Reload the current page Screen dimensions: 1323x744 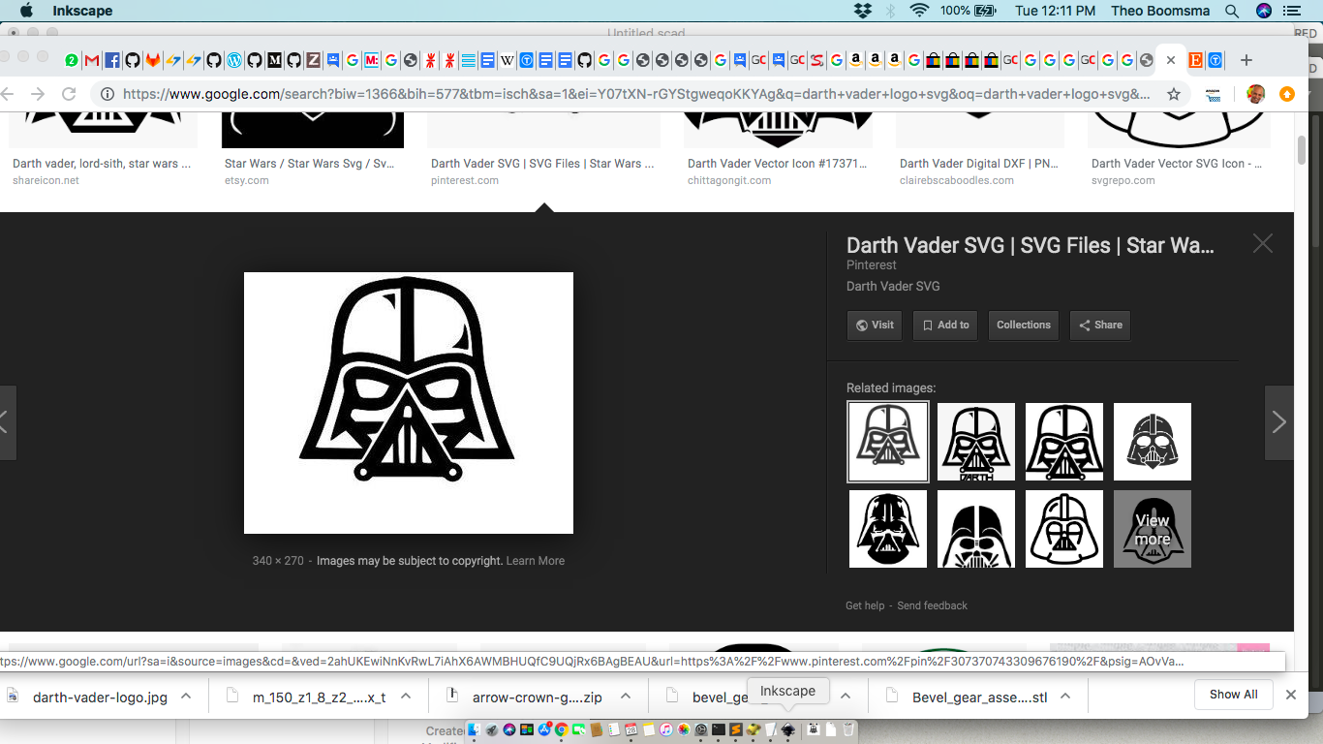pos(68,94)
